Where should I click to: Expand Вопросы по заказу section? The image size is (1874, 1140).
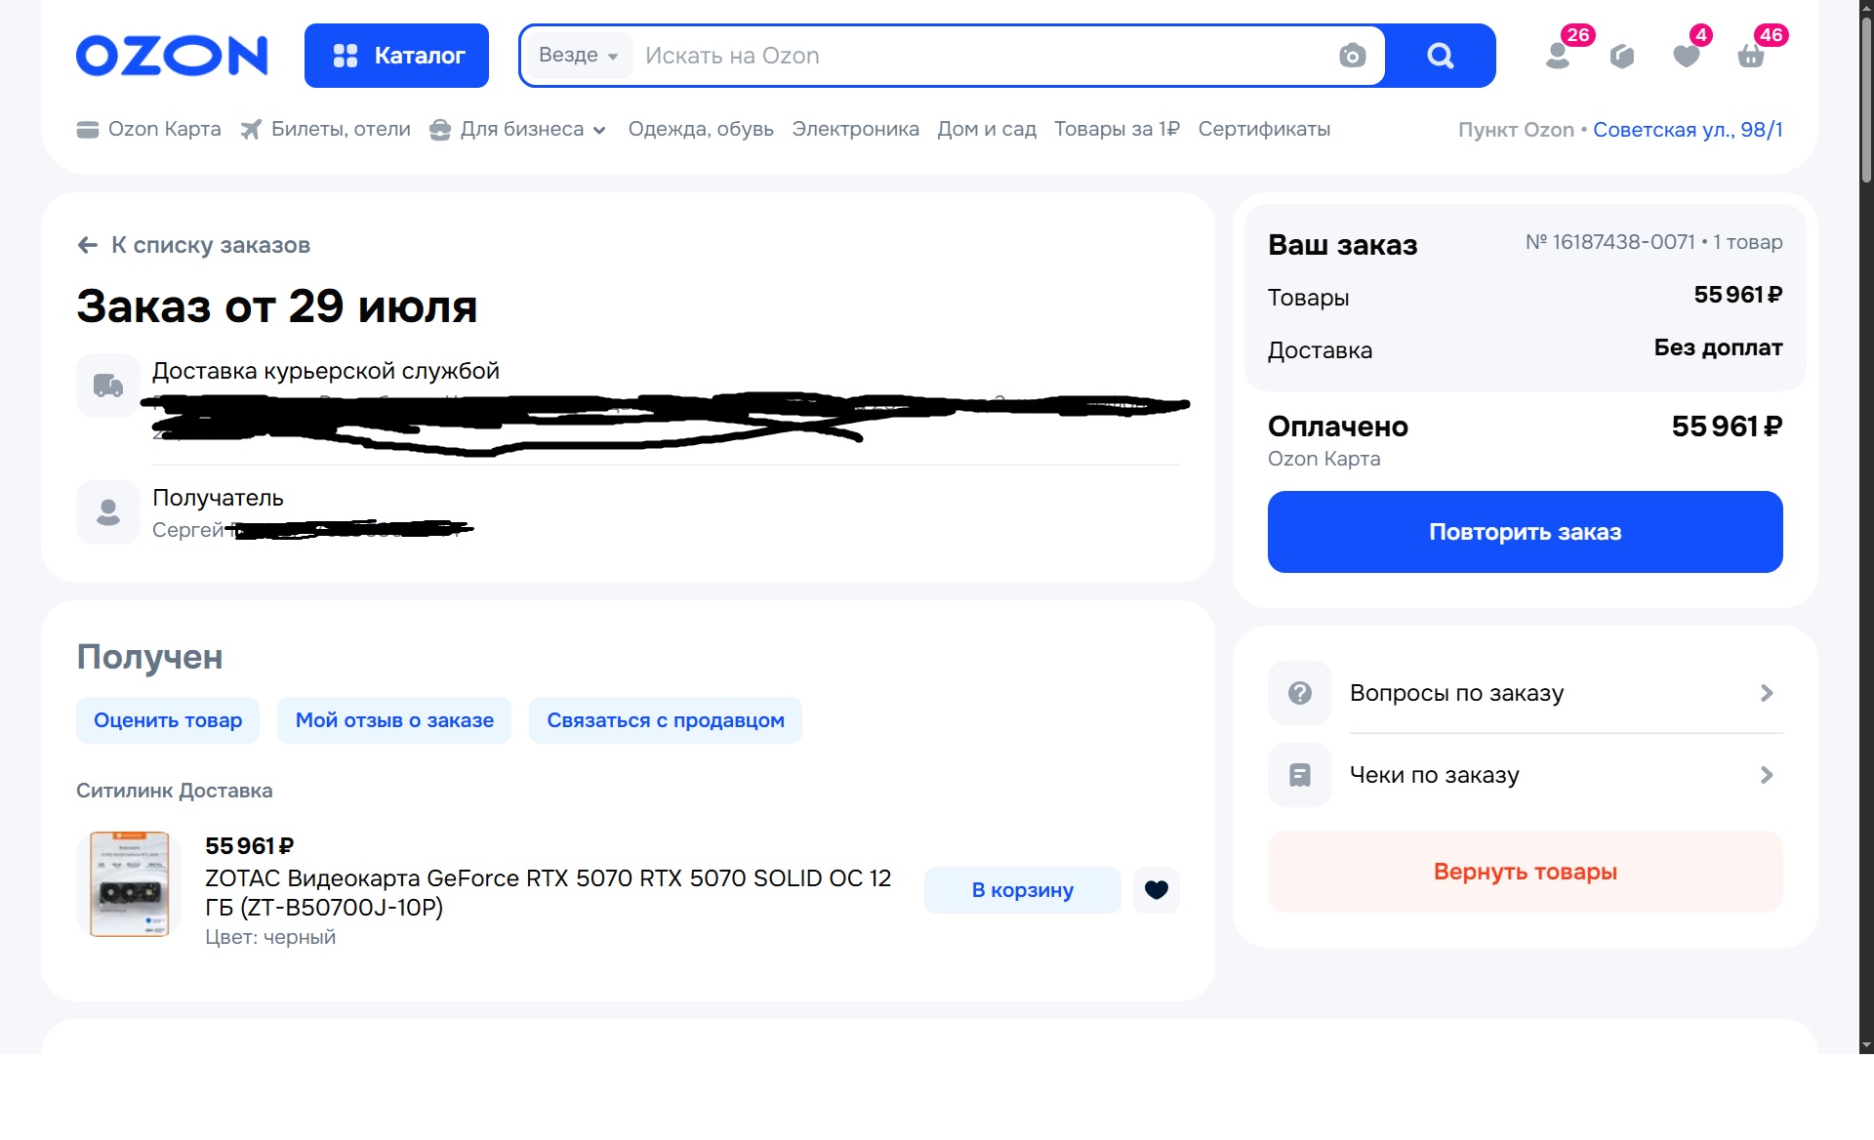click(x=1525, y=693)
